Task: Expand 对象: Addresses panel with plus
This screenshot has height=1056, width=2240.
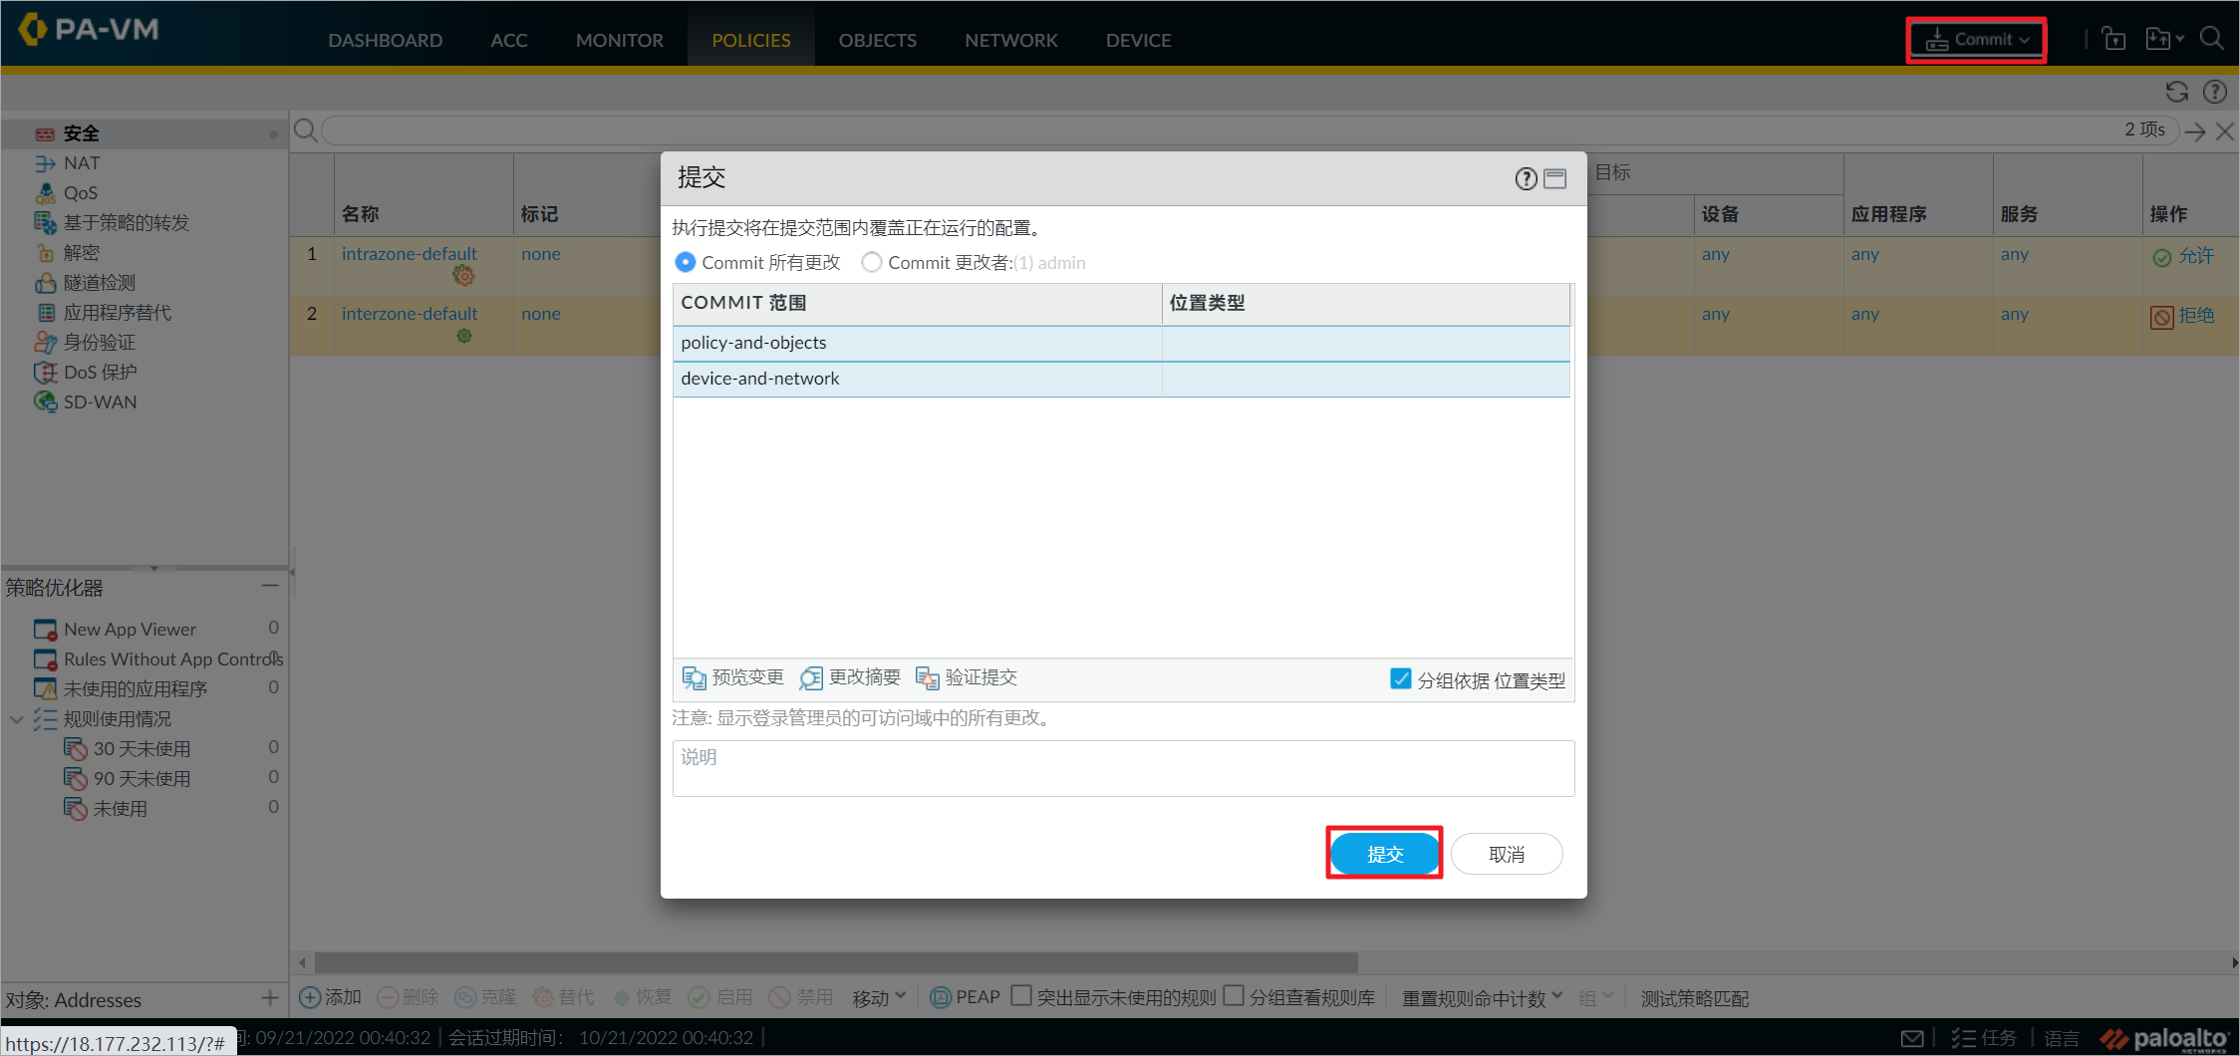Action: (270, 998)
